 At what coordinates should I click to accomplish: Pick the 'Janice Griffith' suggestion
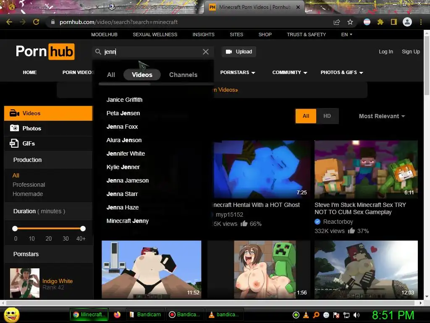coord(124,100)
